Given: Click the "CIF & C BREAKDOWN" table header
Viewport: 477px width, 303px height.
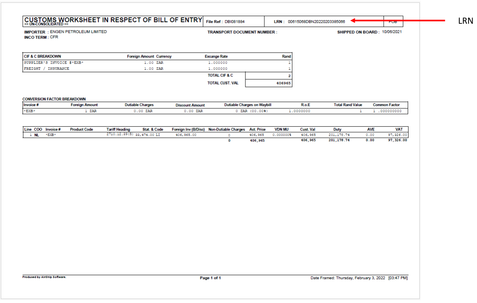Looking at the screenshot, I should [42, 56].
